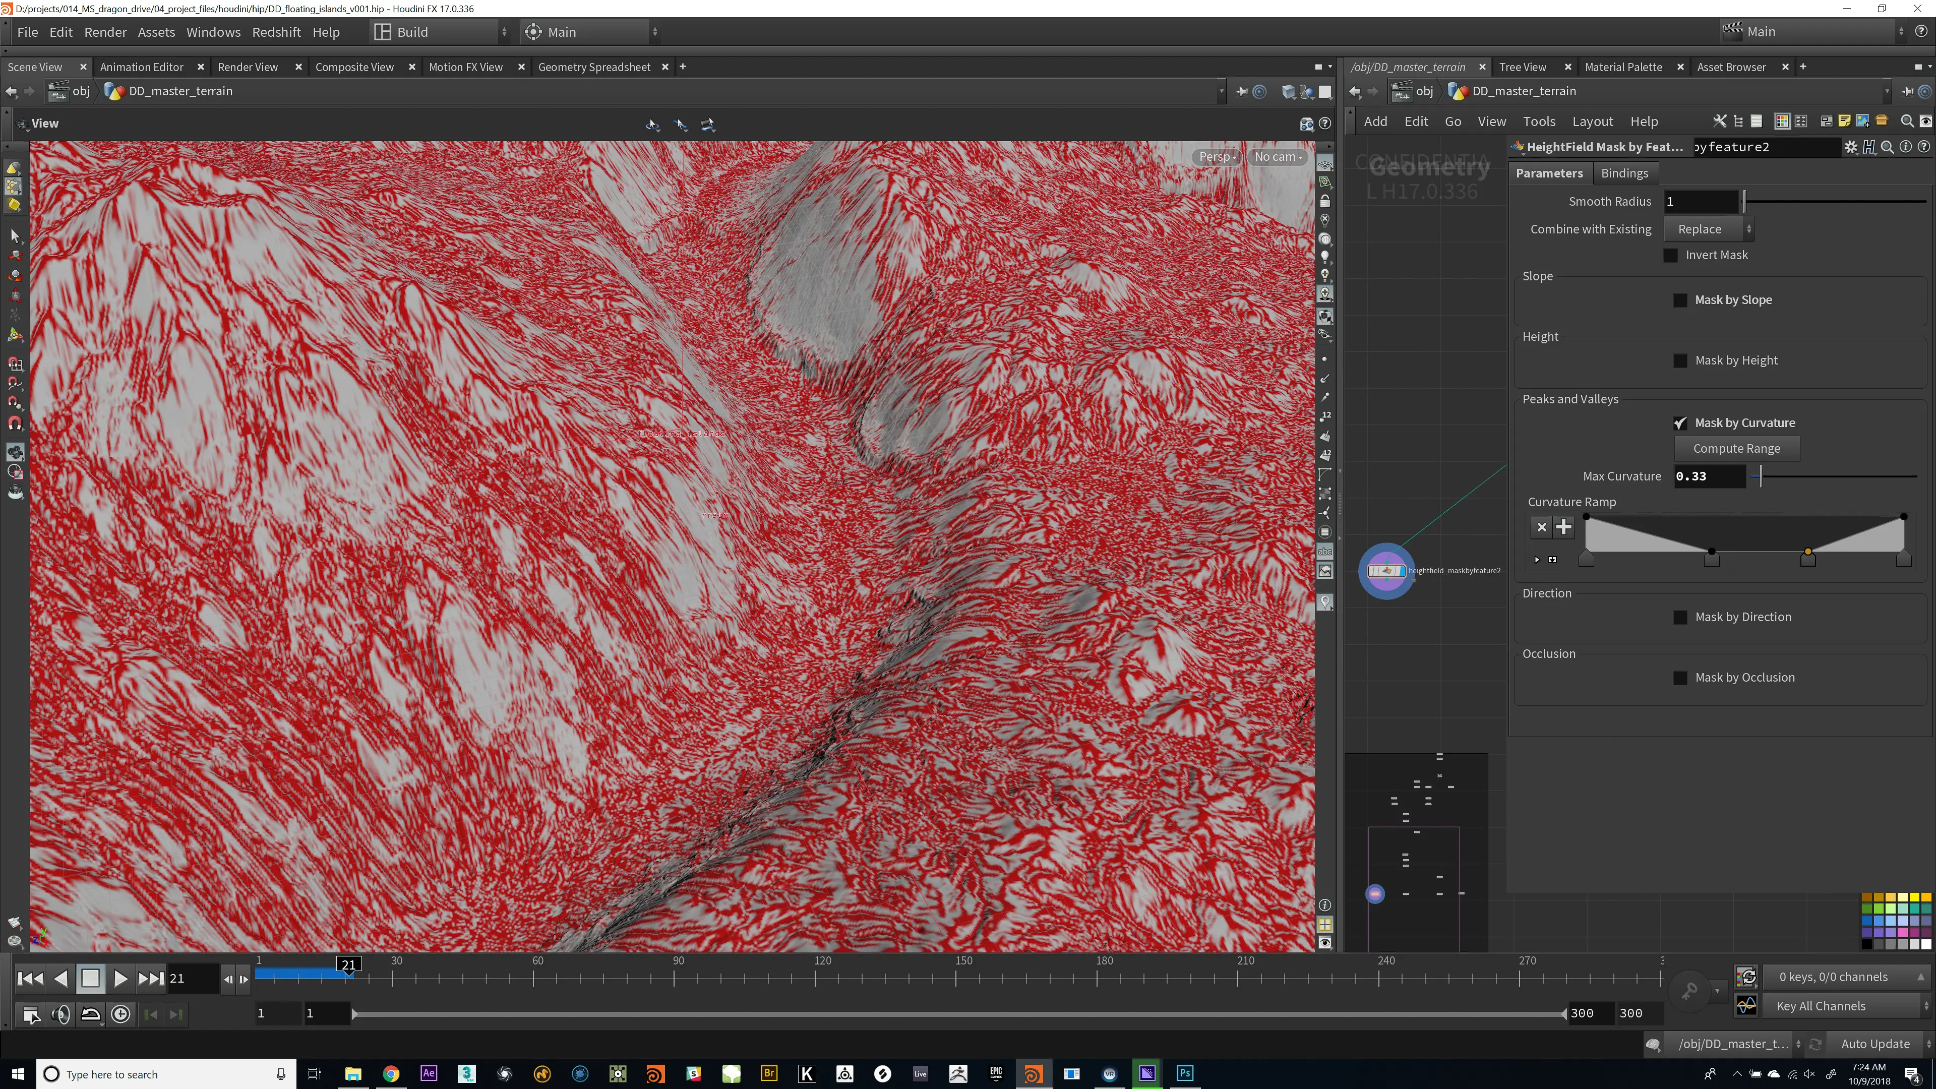The width and height of the screenshot is (1936, 1089).
Task: Open the Tree View tab
Action: click(1522, 67)
